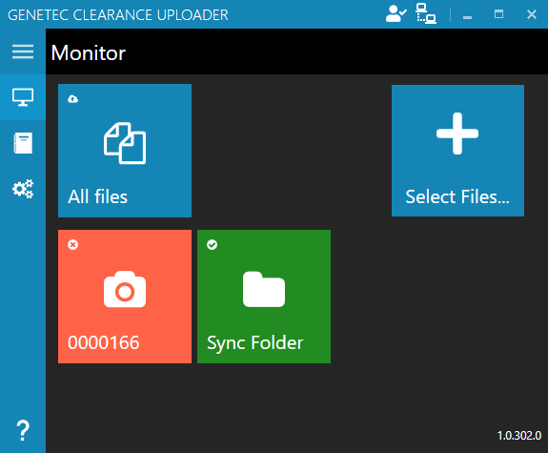Open the hamburger navigation menu

(x=23, y=51)
